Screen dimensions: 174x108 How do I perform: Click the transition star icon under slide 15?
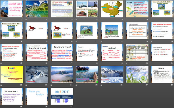click(x=1, y=63)
